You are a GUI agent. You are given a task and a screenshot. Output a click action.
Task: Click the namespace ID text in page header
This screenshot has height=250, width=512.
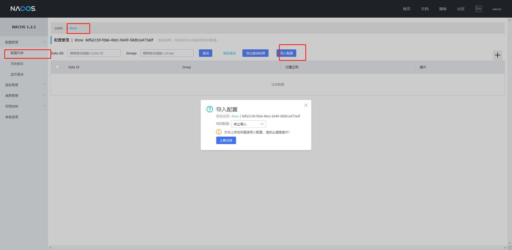click(119, 40)
